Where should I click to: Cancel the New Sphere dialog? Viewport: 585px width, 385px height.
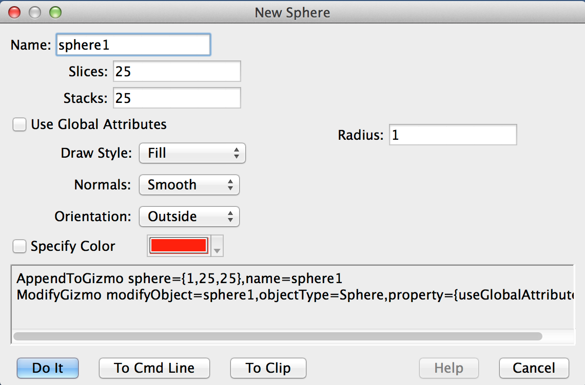coord(534,368)
